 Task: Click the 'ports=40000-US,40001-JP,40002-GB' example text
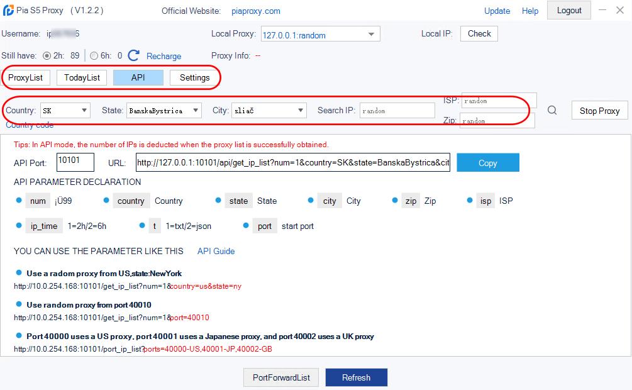[x=208, y=349]
